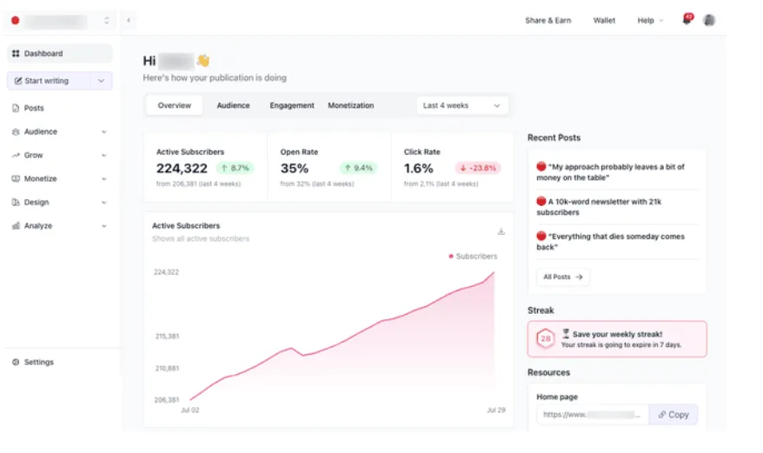Click the Analyze chart icon
The height and width of the screenshot is (453, 763).
pos(16,225)
